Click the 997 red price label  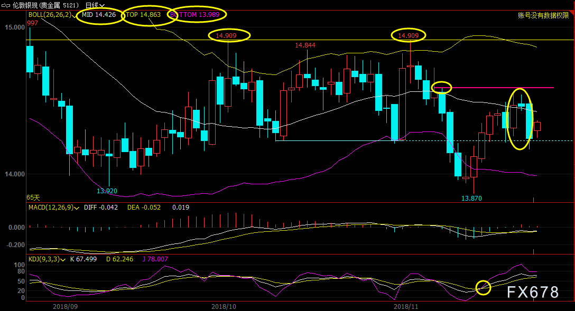[x=32, y=23]
